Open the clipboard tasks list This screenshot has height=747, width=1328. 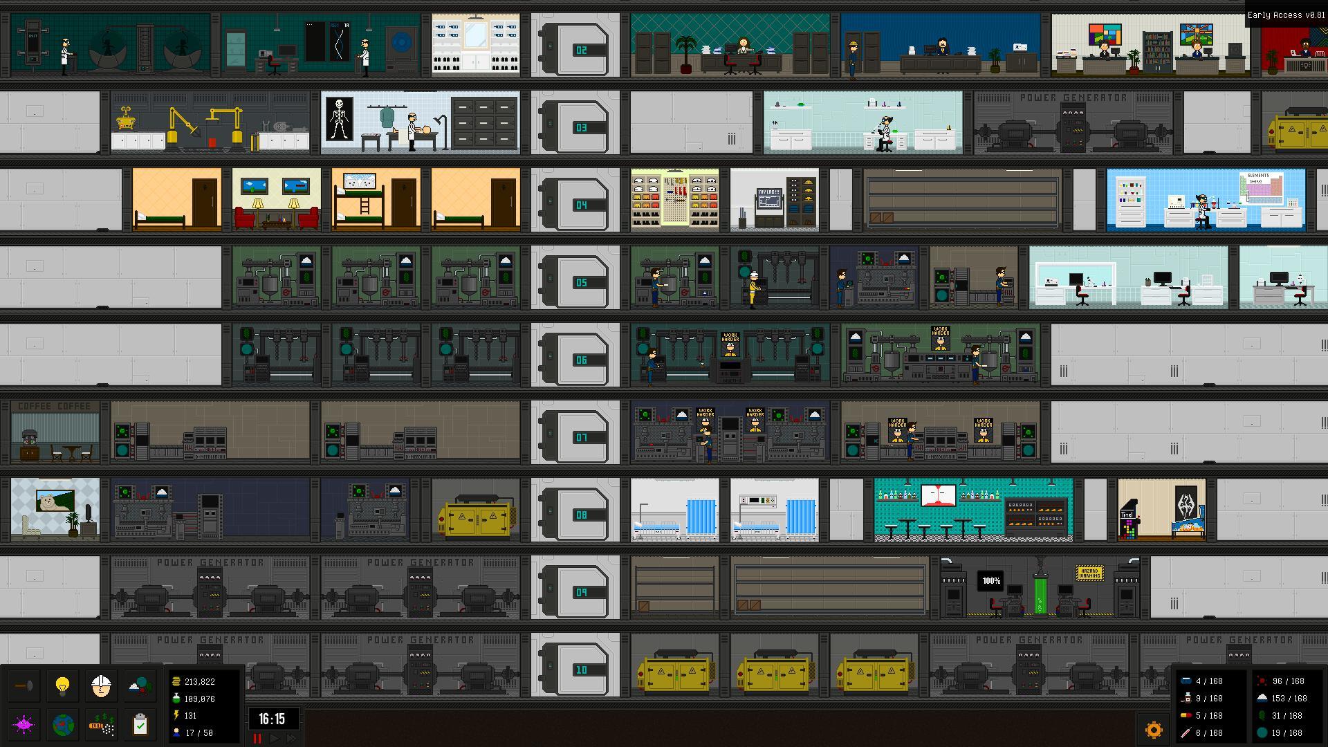[139, 725]
